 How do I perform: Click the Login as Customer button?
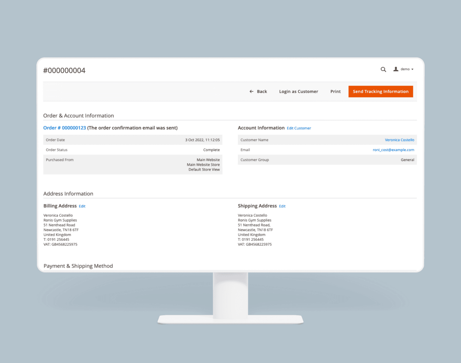(x=298, y=91)
